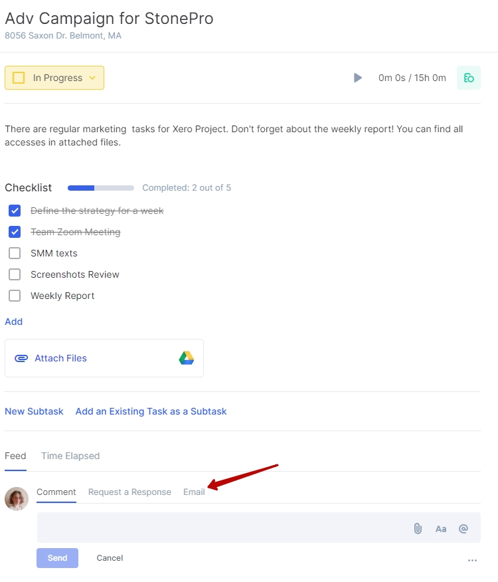Click the Screenshots Review label
The width and height of the screenshot is (498, 582).
coord(75,274)
